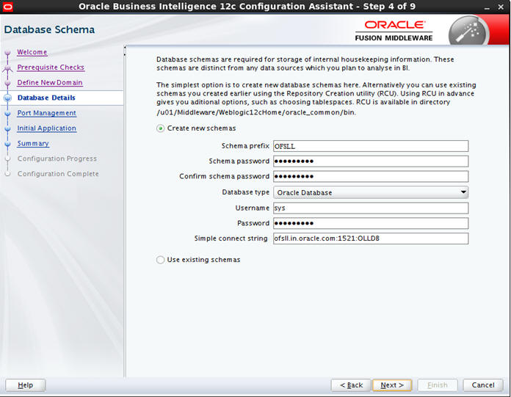
Task: Click the Summary step bullet
Action: click(x=8, y=144)
